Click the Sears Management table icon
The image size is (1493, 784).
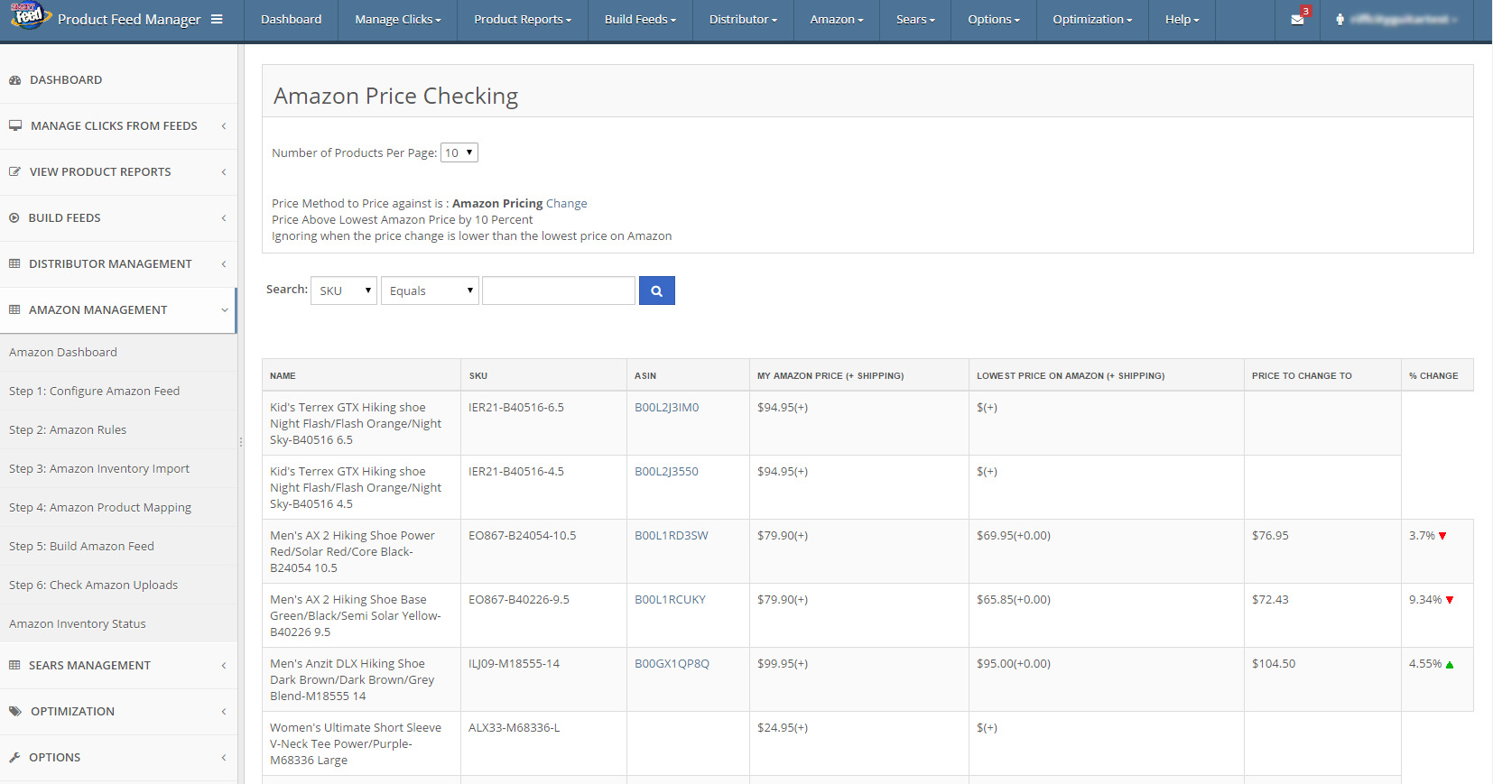point(14,666)
